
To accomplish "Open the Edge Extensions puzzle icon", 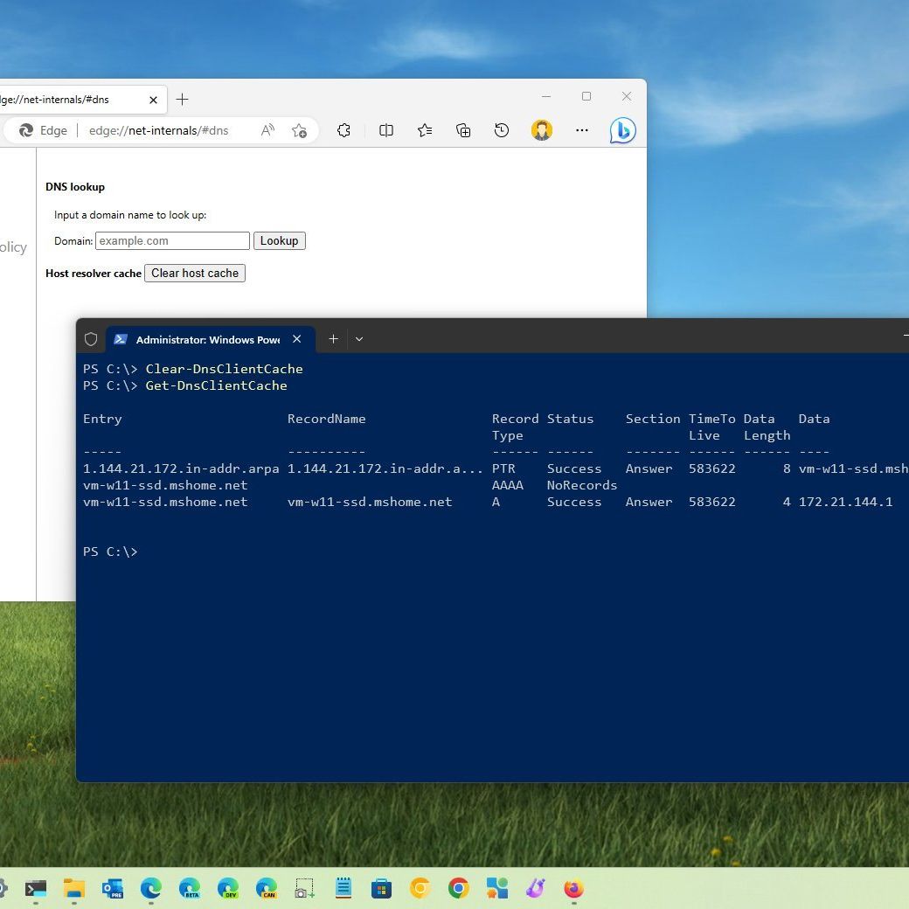I will [x=343, y=130].
